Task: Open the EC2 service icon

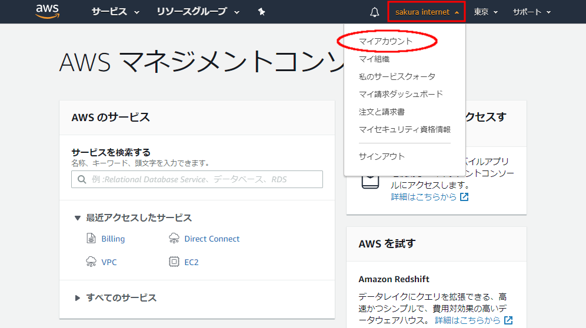Action: click(x=174, y=262)
